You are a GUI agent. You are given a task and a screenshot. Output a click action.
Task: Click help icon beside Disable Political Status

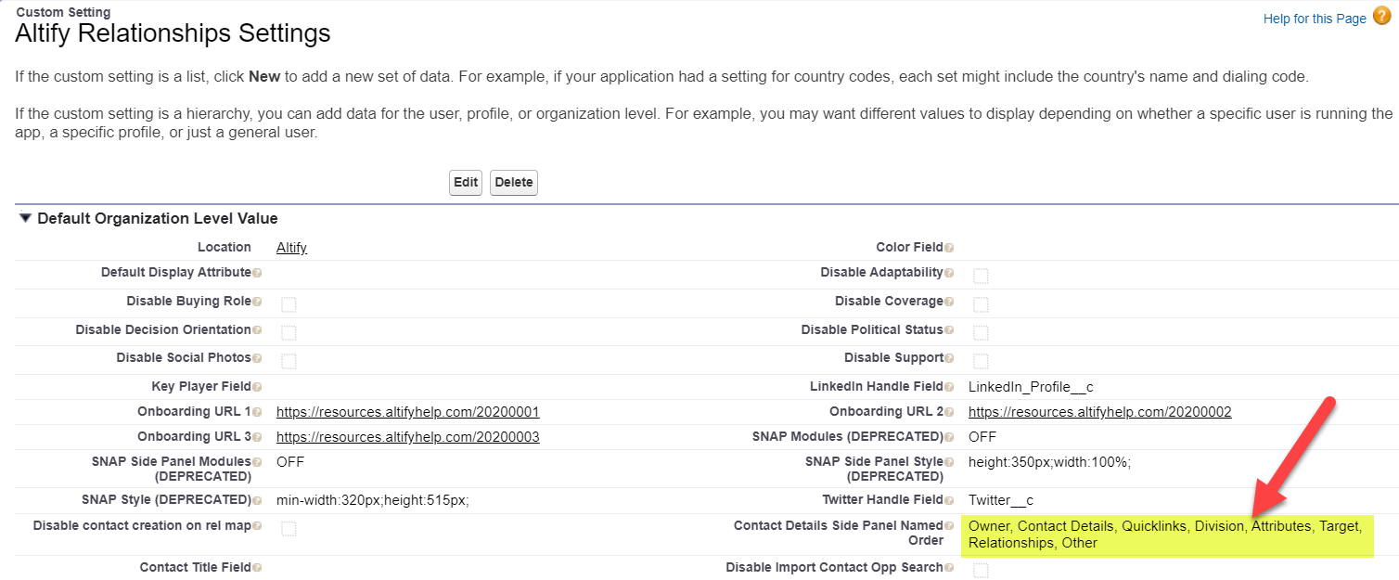click(949, 330)
